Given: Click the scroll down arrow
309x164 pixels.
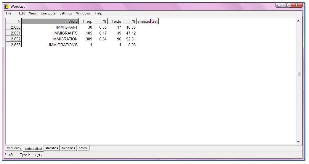Looking at the screenshot, I should (298, 142).
